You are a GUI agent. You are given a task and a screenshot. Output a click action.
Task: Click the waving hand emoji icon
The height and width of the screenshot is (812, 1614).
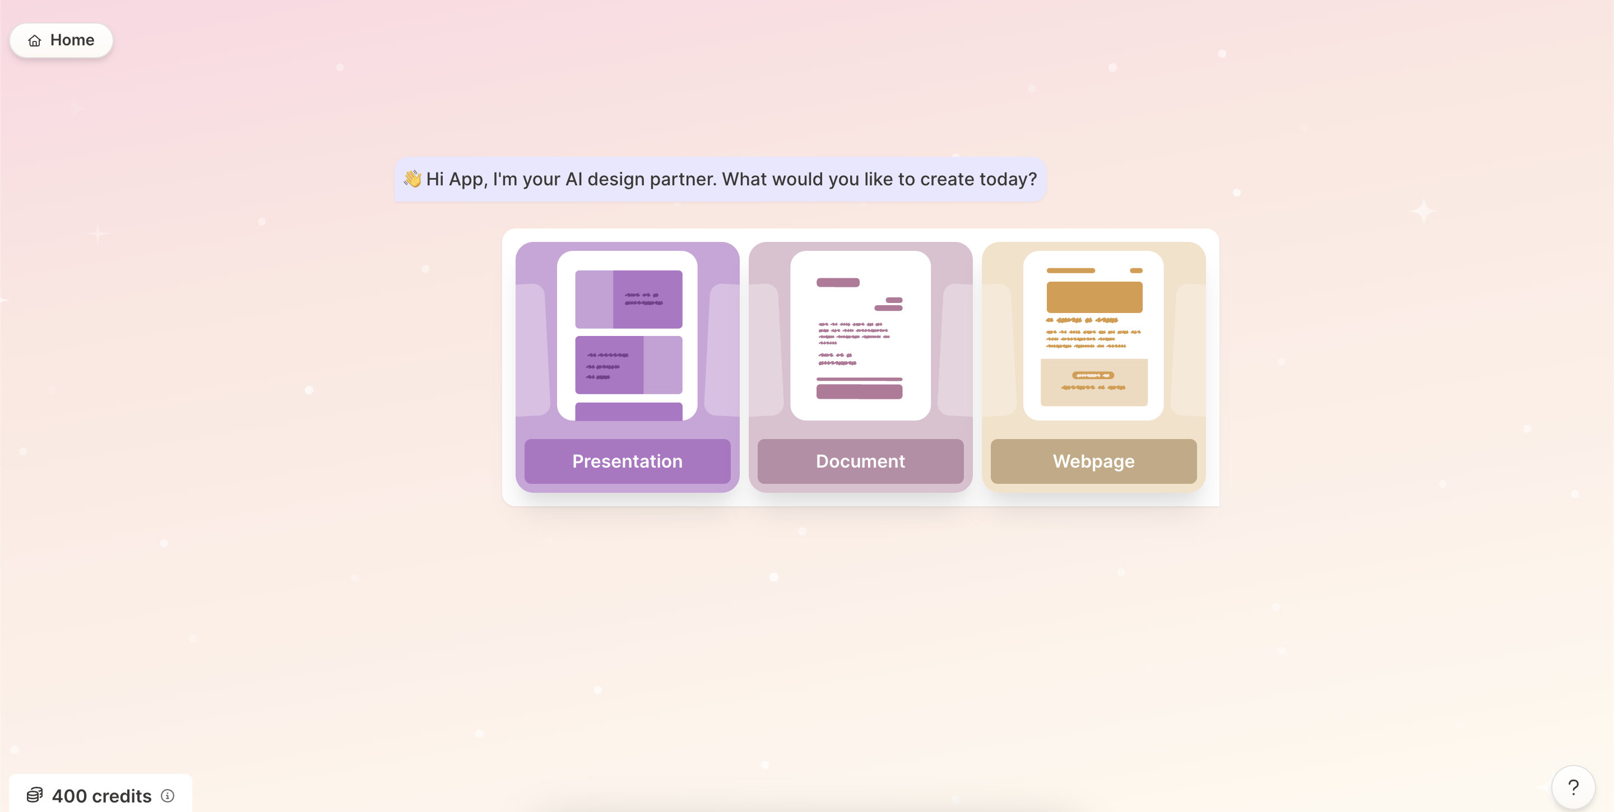tap(411, 178)
